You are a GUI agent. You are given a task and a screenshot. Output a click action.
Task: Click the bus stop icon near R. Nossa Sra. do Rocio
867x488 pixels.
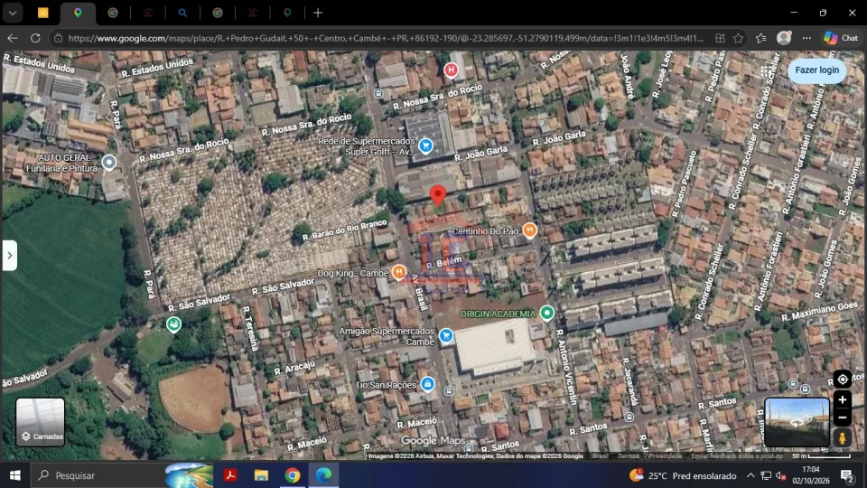point(378,93)
